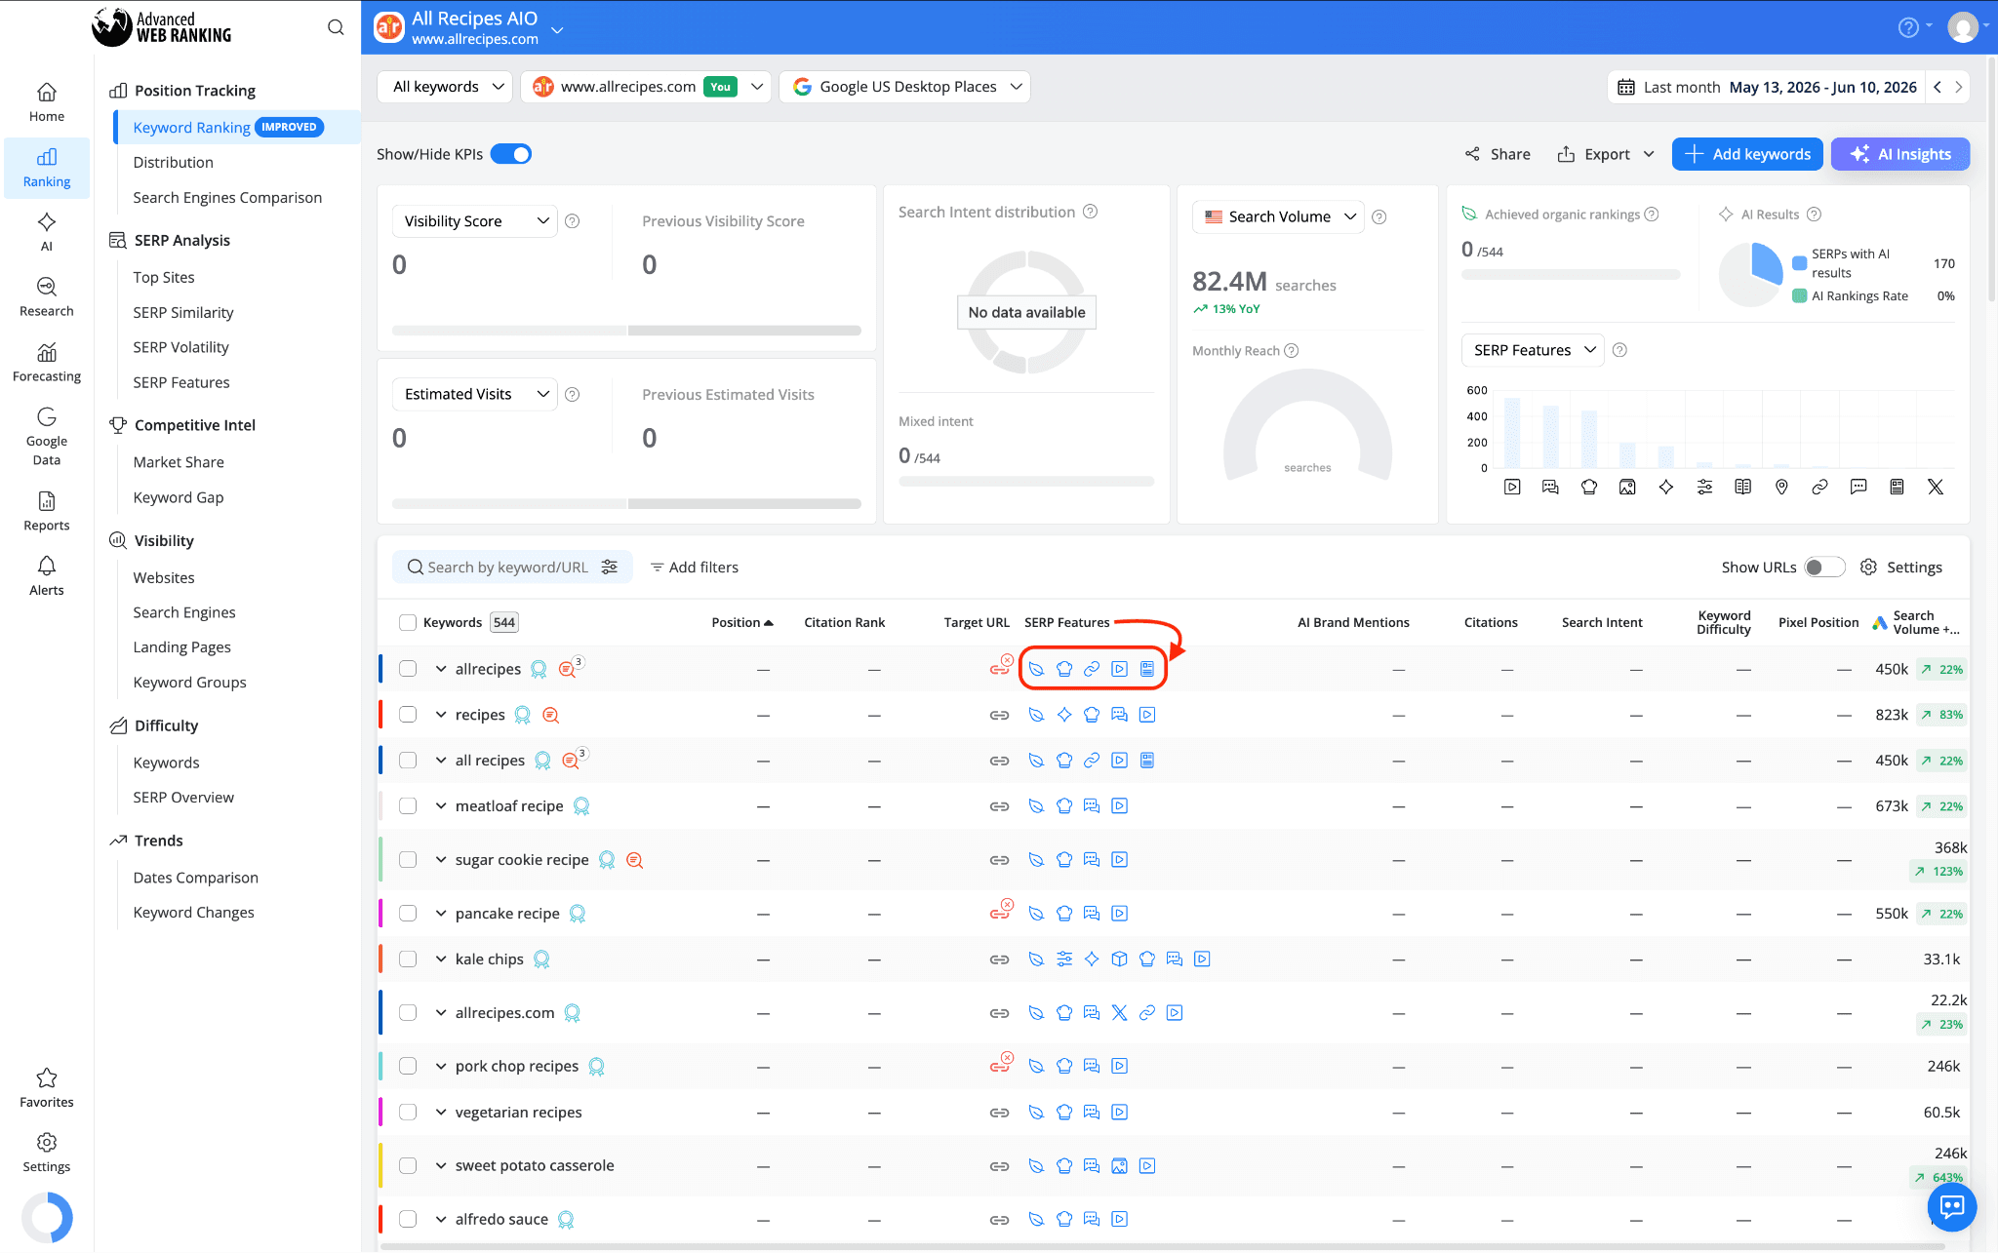Screen dimensions: 1998x1253
Task: Expand the sugar cookie recipe row
Action: click(441, 859)
